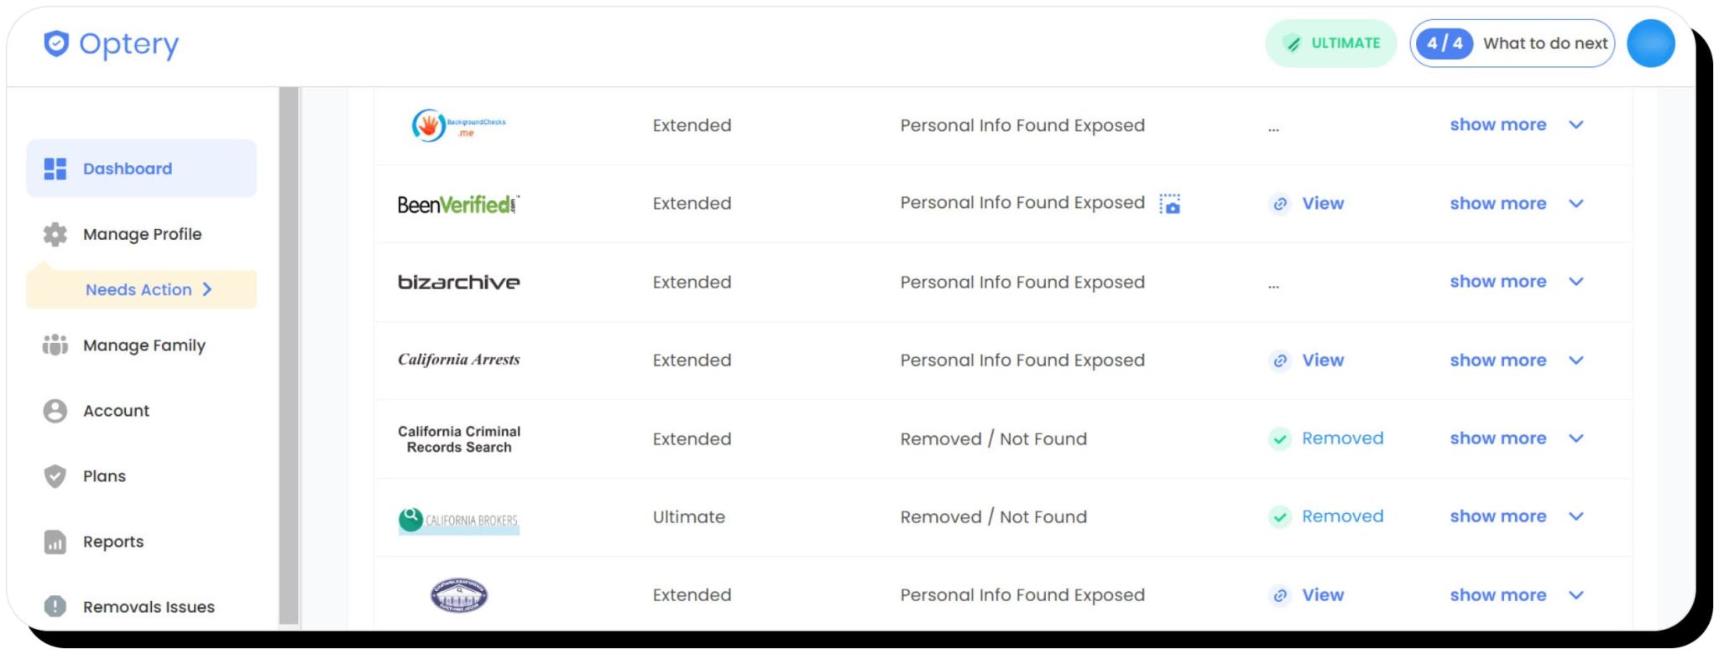
Task: Click the Removed checkmark for California Criminal Records Search
Action: click(1278, 439)
